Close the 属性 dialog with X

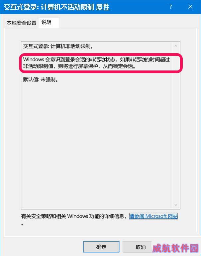190,7
